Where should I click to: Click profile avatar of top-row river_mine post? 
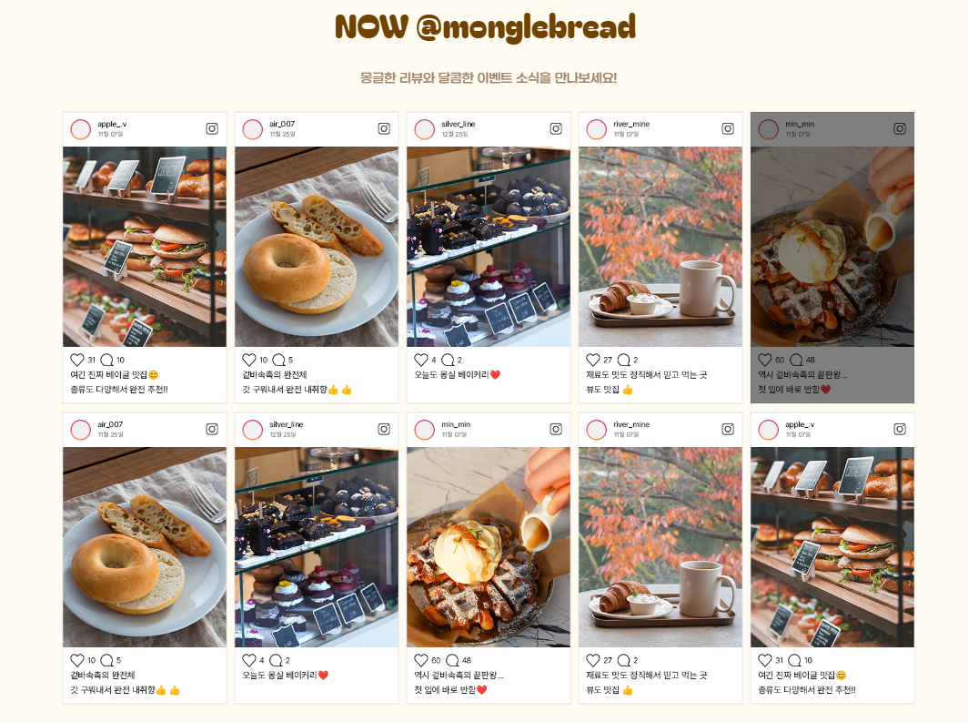pyautogui.click(x=597, y=129)
